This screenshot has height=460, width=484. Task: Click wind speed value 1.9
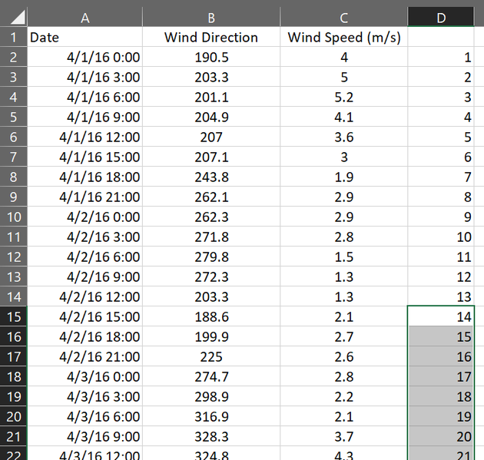tap(343, 177)
